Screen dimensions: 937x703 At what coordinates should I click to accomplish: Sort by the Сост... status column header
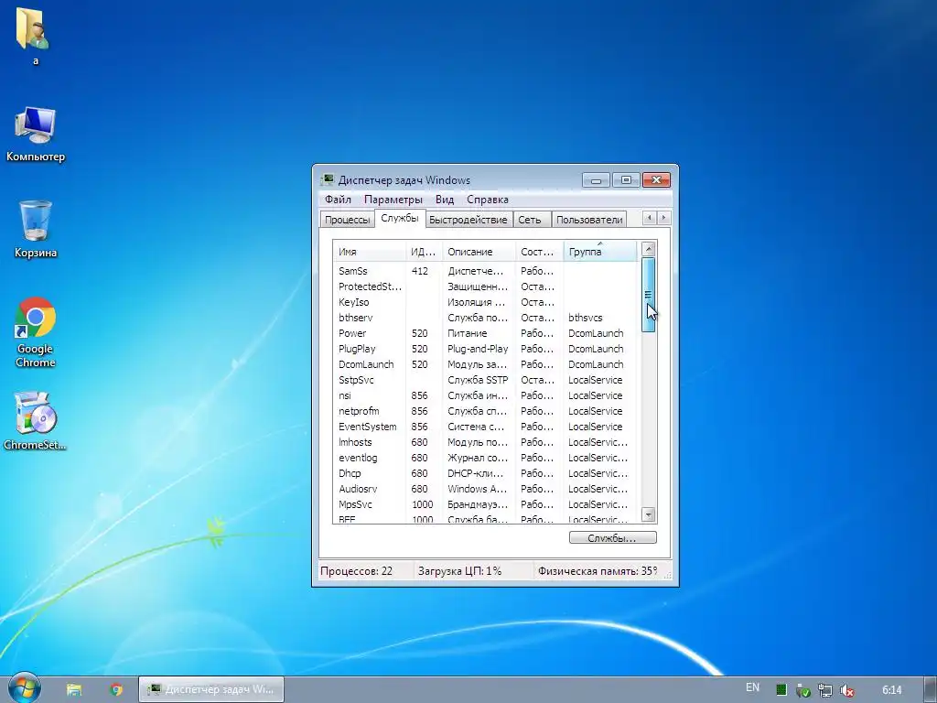point(540,252)
